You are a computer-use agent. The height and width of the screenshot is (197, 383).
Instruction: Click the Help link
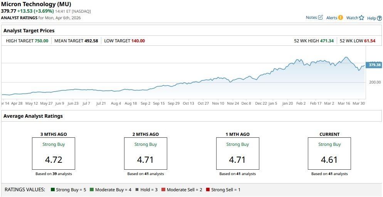click(371, 18)
